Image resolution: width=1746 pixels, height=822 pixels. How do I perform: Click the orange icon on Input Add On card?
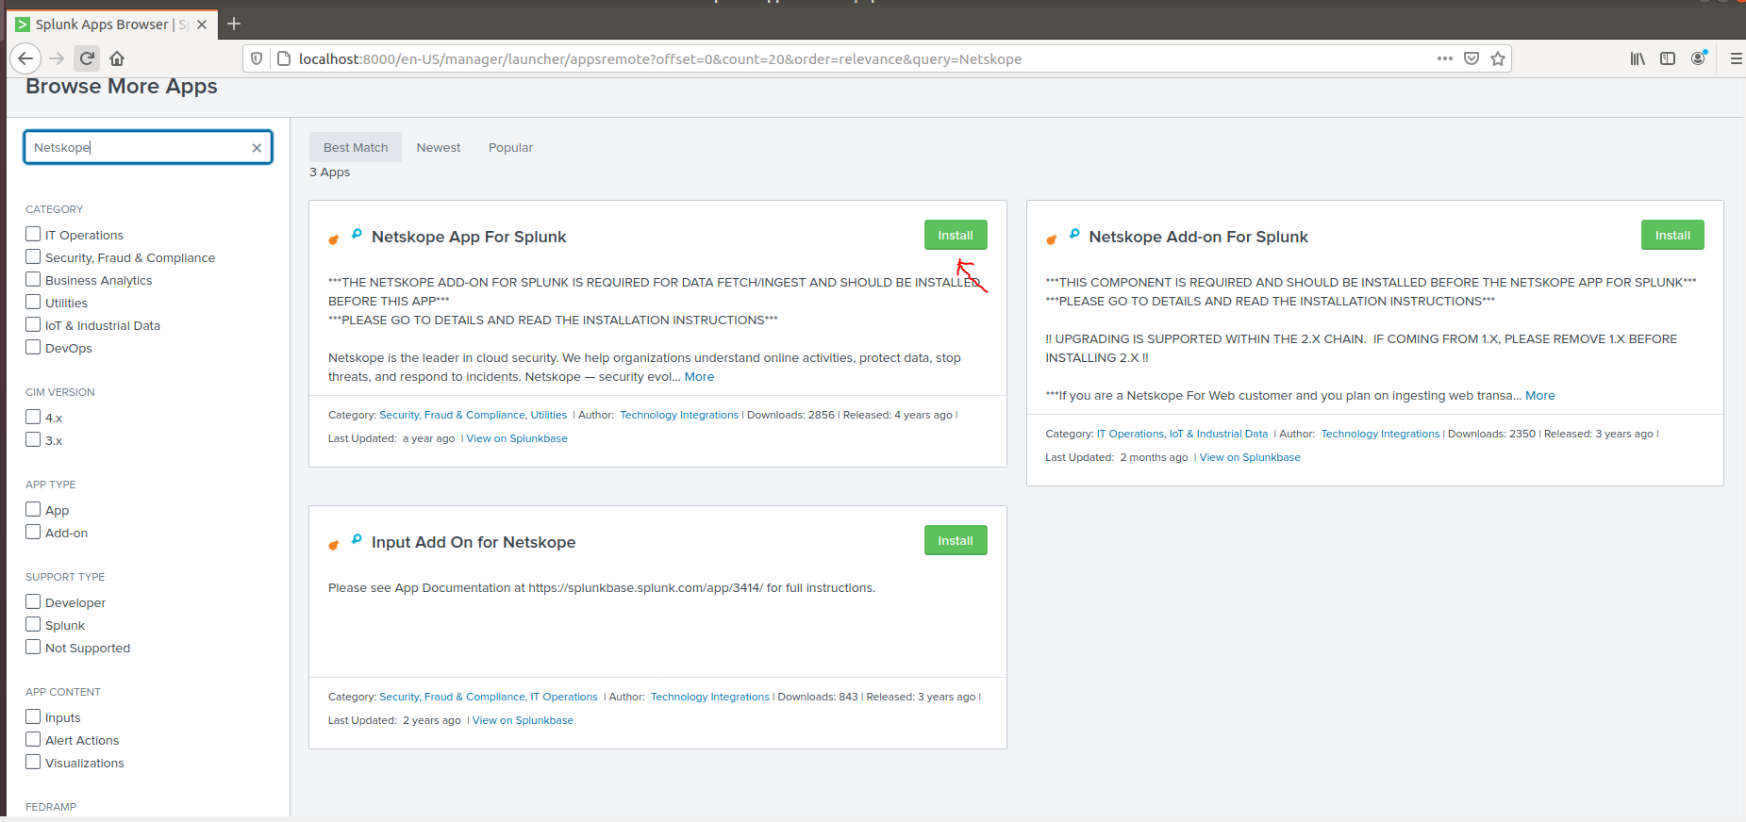tap(333, 545)
